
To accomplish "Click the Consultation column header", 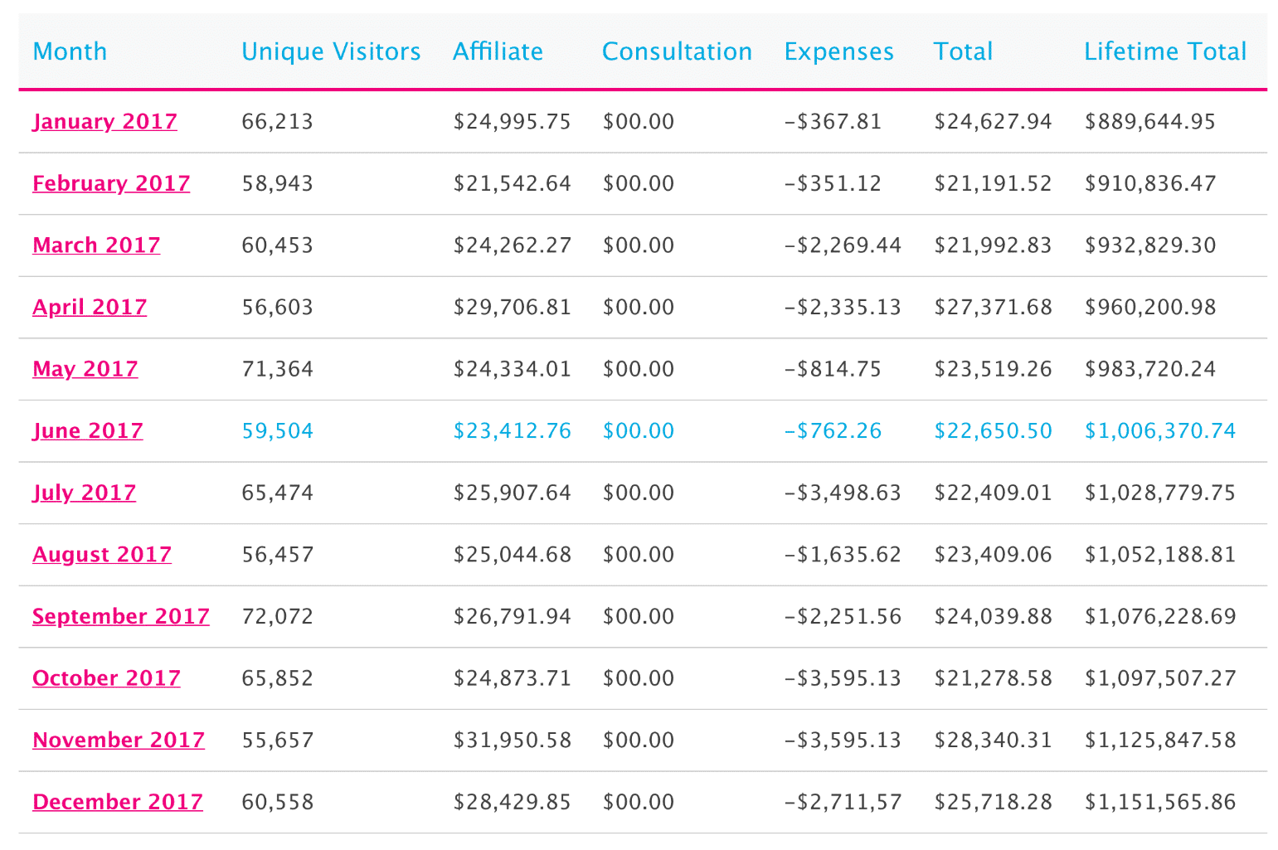I will (x=677, y=51).
